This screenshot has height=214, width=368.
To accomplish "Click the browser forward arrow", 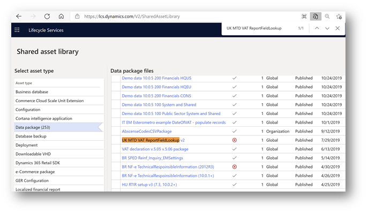I will [33, 16].
